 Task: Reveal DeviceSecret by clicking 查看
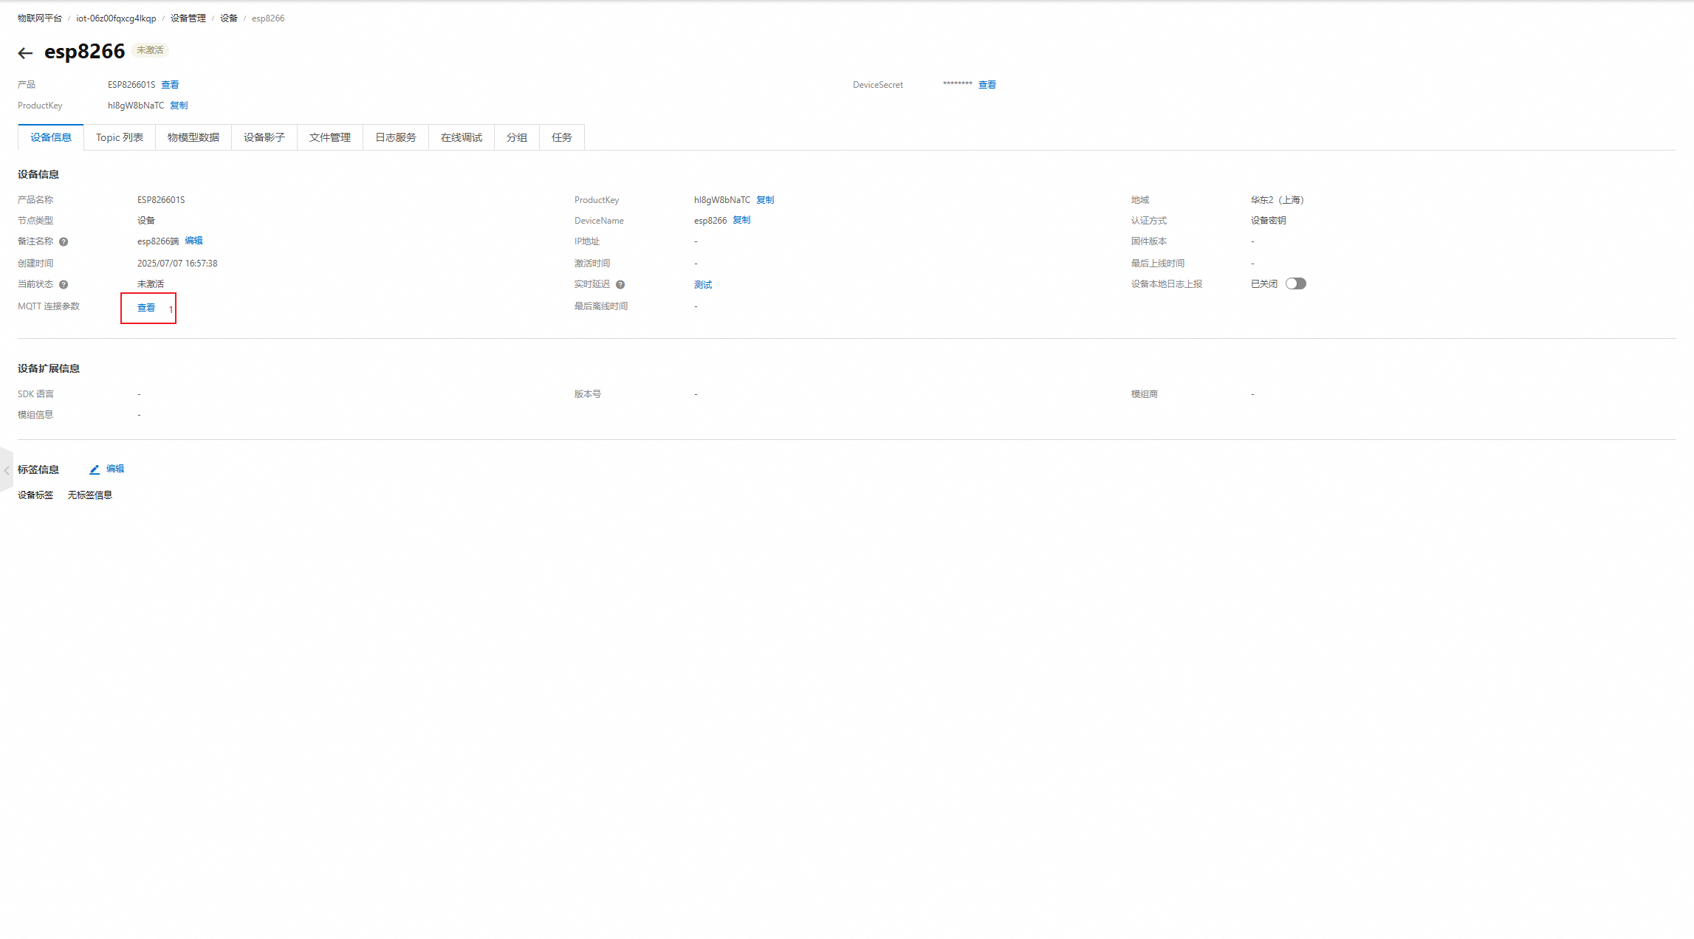987,85
